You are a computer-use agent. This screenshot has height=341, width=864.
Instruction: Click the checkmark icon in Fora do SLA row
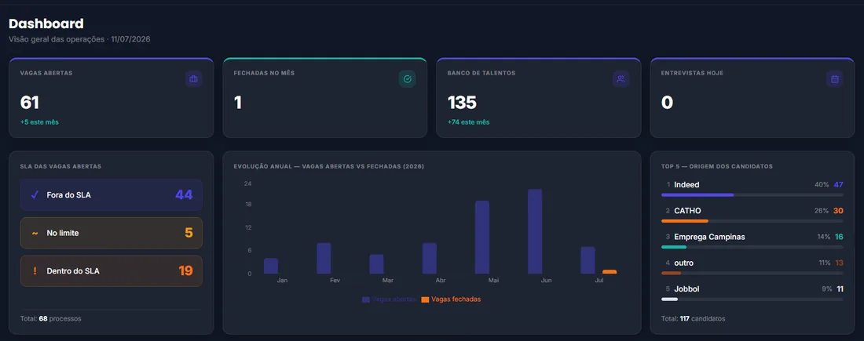coord(35,194)
